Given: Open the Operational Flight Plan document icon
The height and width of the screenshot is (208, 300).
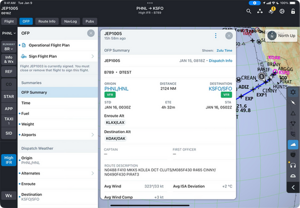Looking at the screenshot, I should tap(23, 45).
